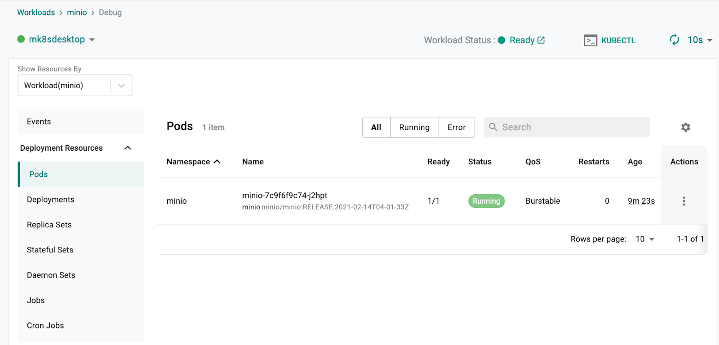Change rows per page from 10

click(x=645, y=239)
